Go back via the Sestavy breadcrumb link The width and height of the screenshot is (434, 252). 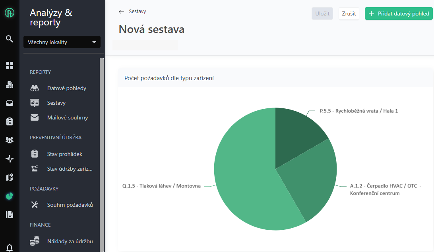click(x=137, y=12)
